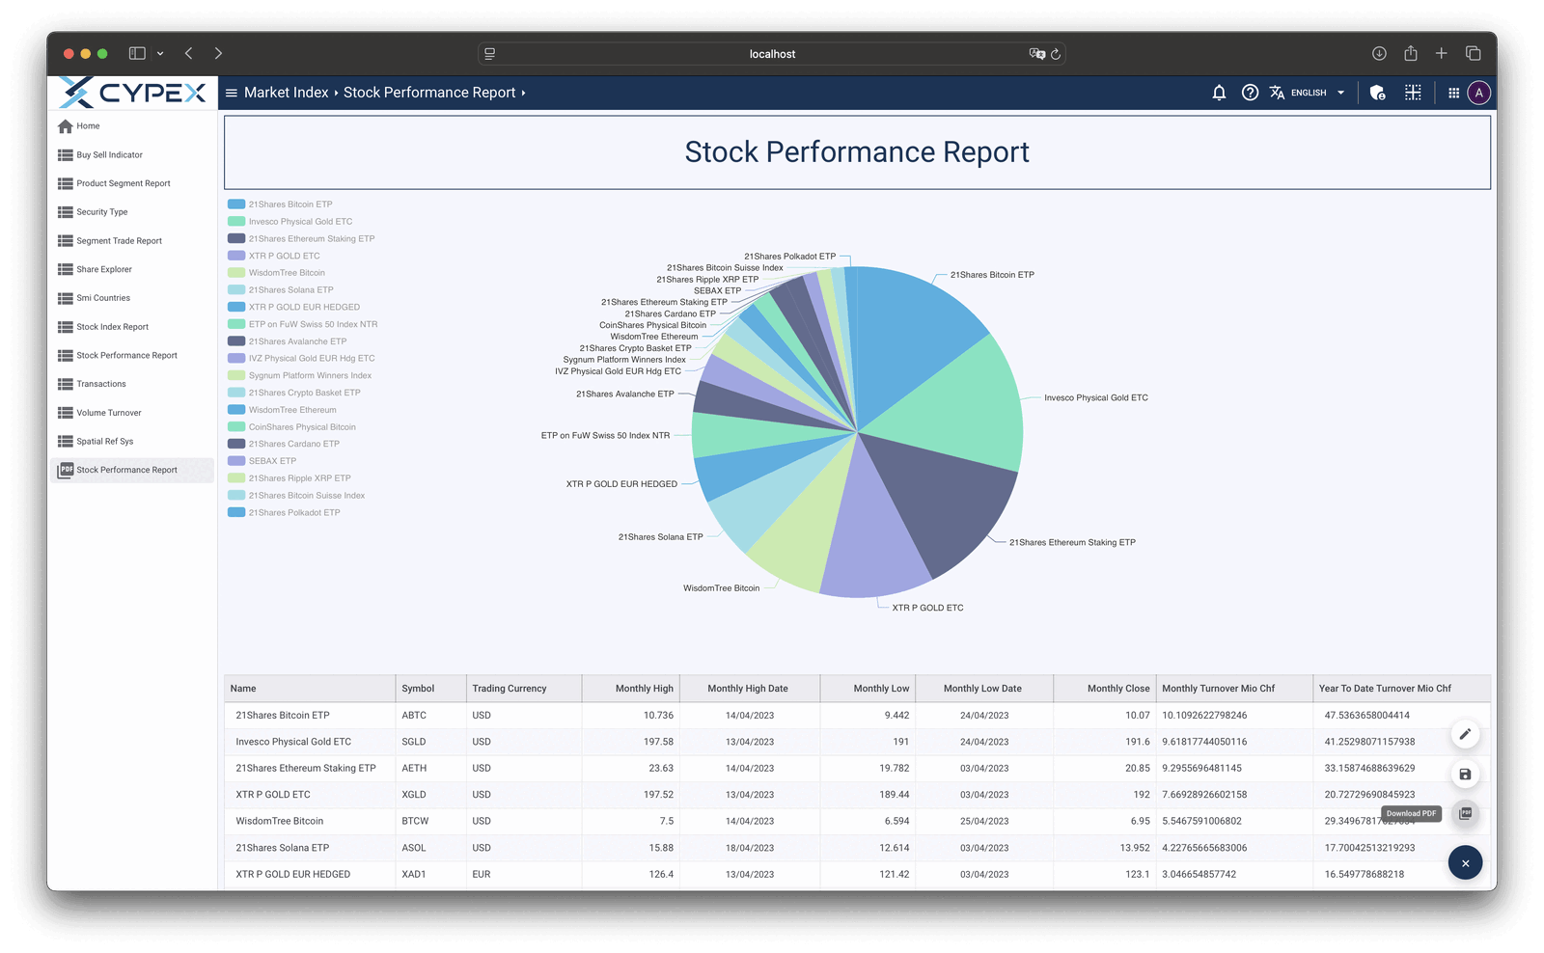Toggle Sygnum Platform Winners Index in legend
1544x953 pixels.
click(x=300, y=376)
